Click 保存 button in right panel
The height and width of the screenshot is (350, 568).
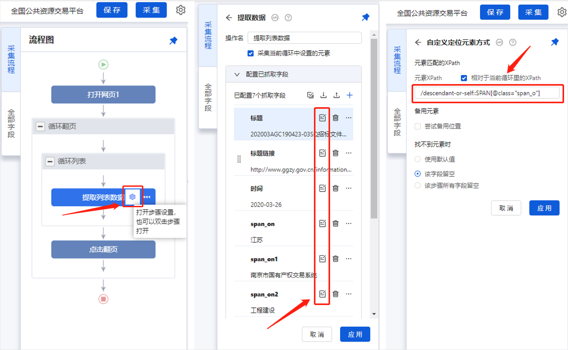click(x=495, y=12)
